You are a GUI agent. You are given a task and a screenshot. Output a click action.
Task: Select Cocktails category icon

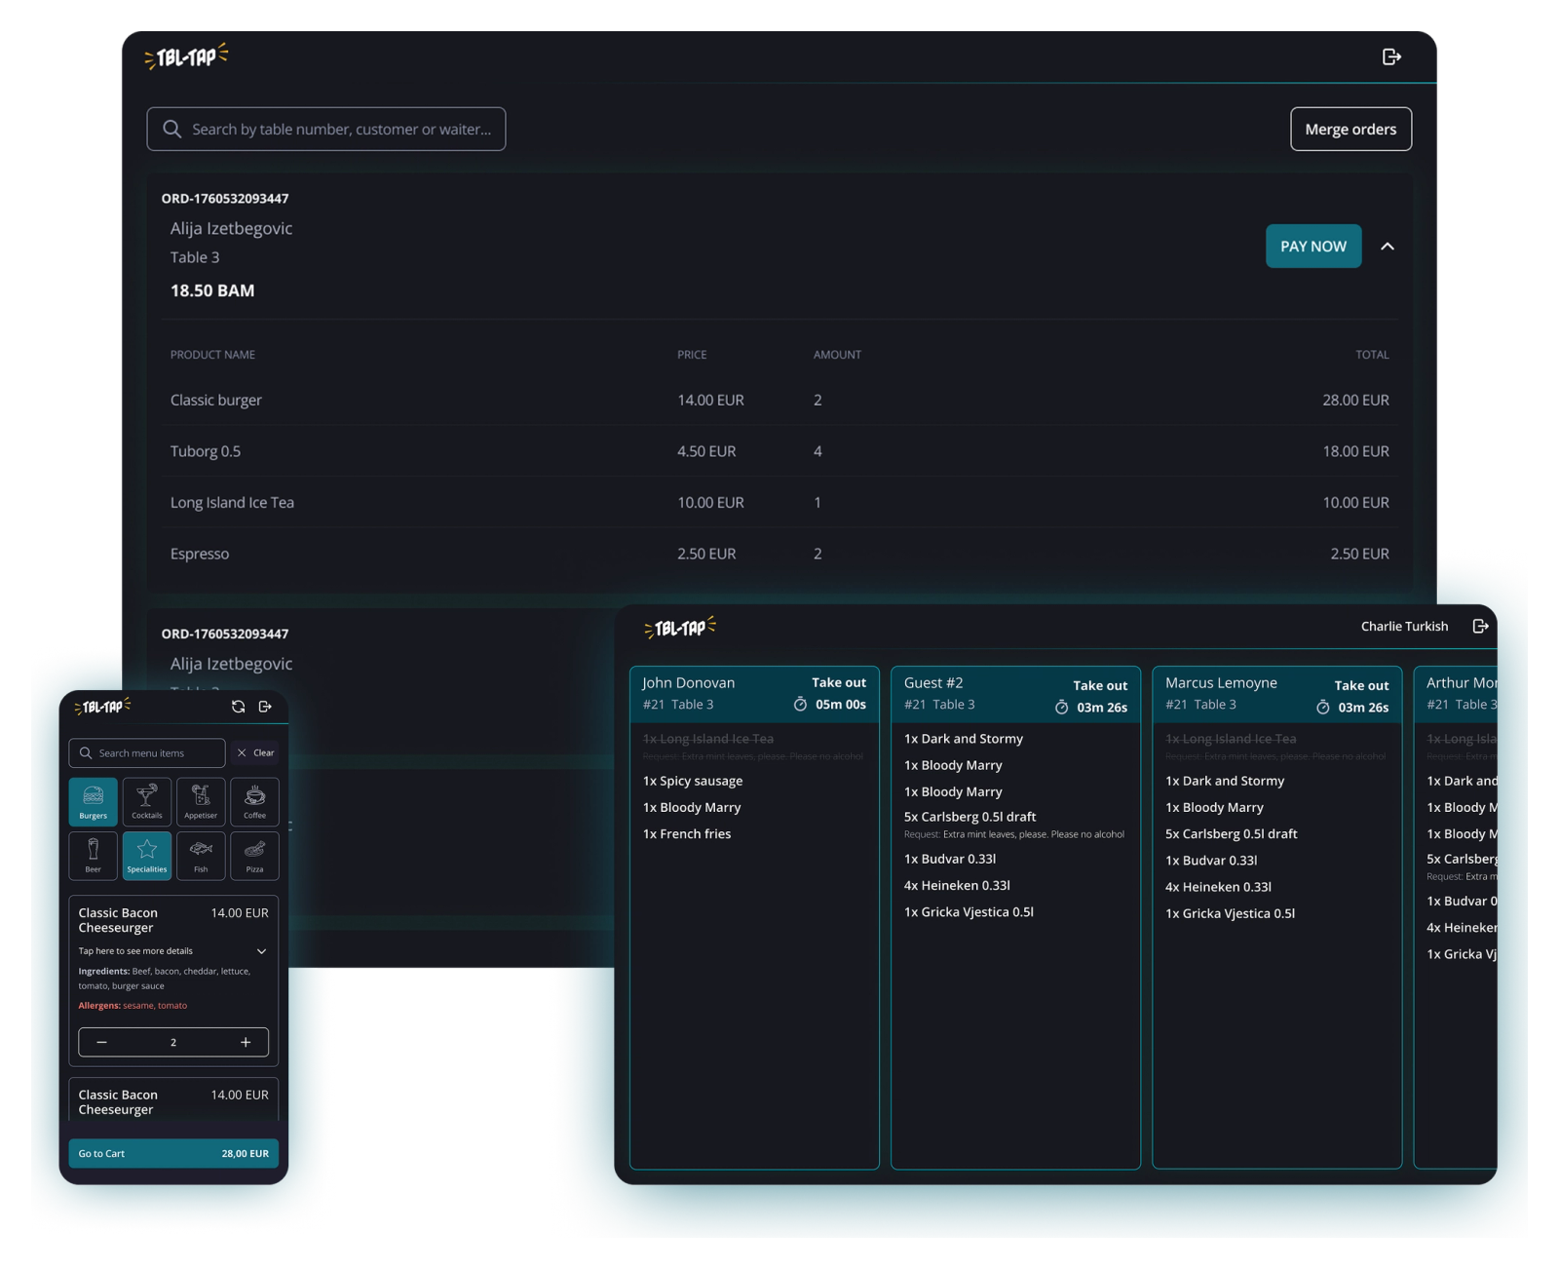[147, 801]
